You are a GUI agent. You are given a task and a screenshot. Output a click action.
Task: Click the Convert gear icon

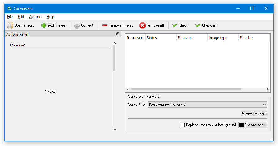(77, 26)
